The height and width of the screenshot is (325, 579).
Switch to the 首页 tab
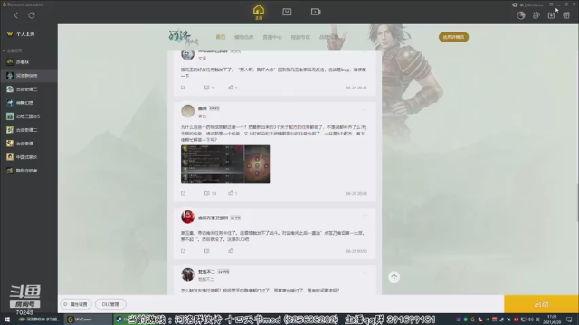(x=221, y=37)
